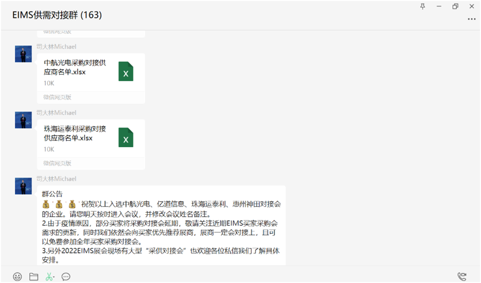Open the chat info three-dots menu
This screenshot has height=283, width=481.
click(x=471, y=19)
